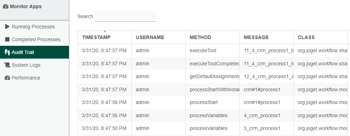Select the executeTool audit row
The height and width of the screenshot is (136, 350).
click(214, 51)
